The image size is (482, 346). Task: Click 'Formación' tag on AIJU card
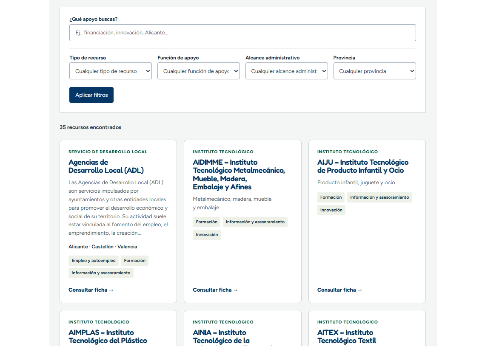331,197
